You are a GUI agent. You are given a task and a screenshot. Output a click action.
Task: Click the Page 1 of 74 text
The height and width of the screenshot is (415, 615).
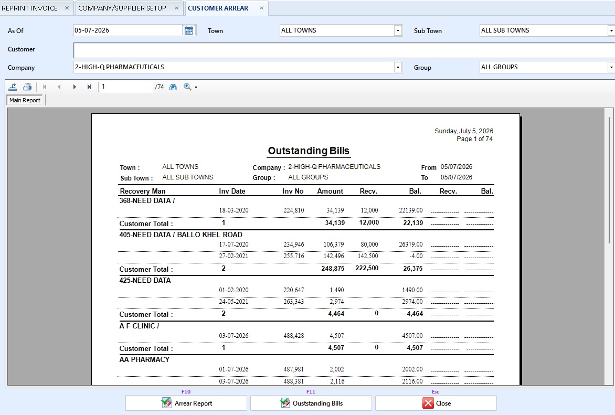474,139
